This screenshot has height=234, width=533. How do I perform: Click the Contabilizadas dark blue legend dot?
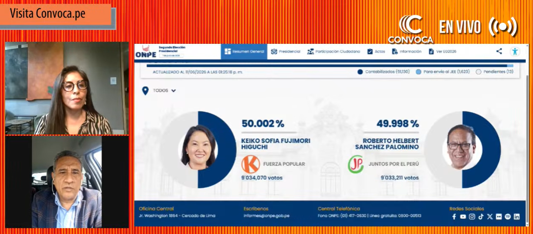pyautogui.click(x=360, y=72)
